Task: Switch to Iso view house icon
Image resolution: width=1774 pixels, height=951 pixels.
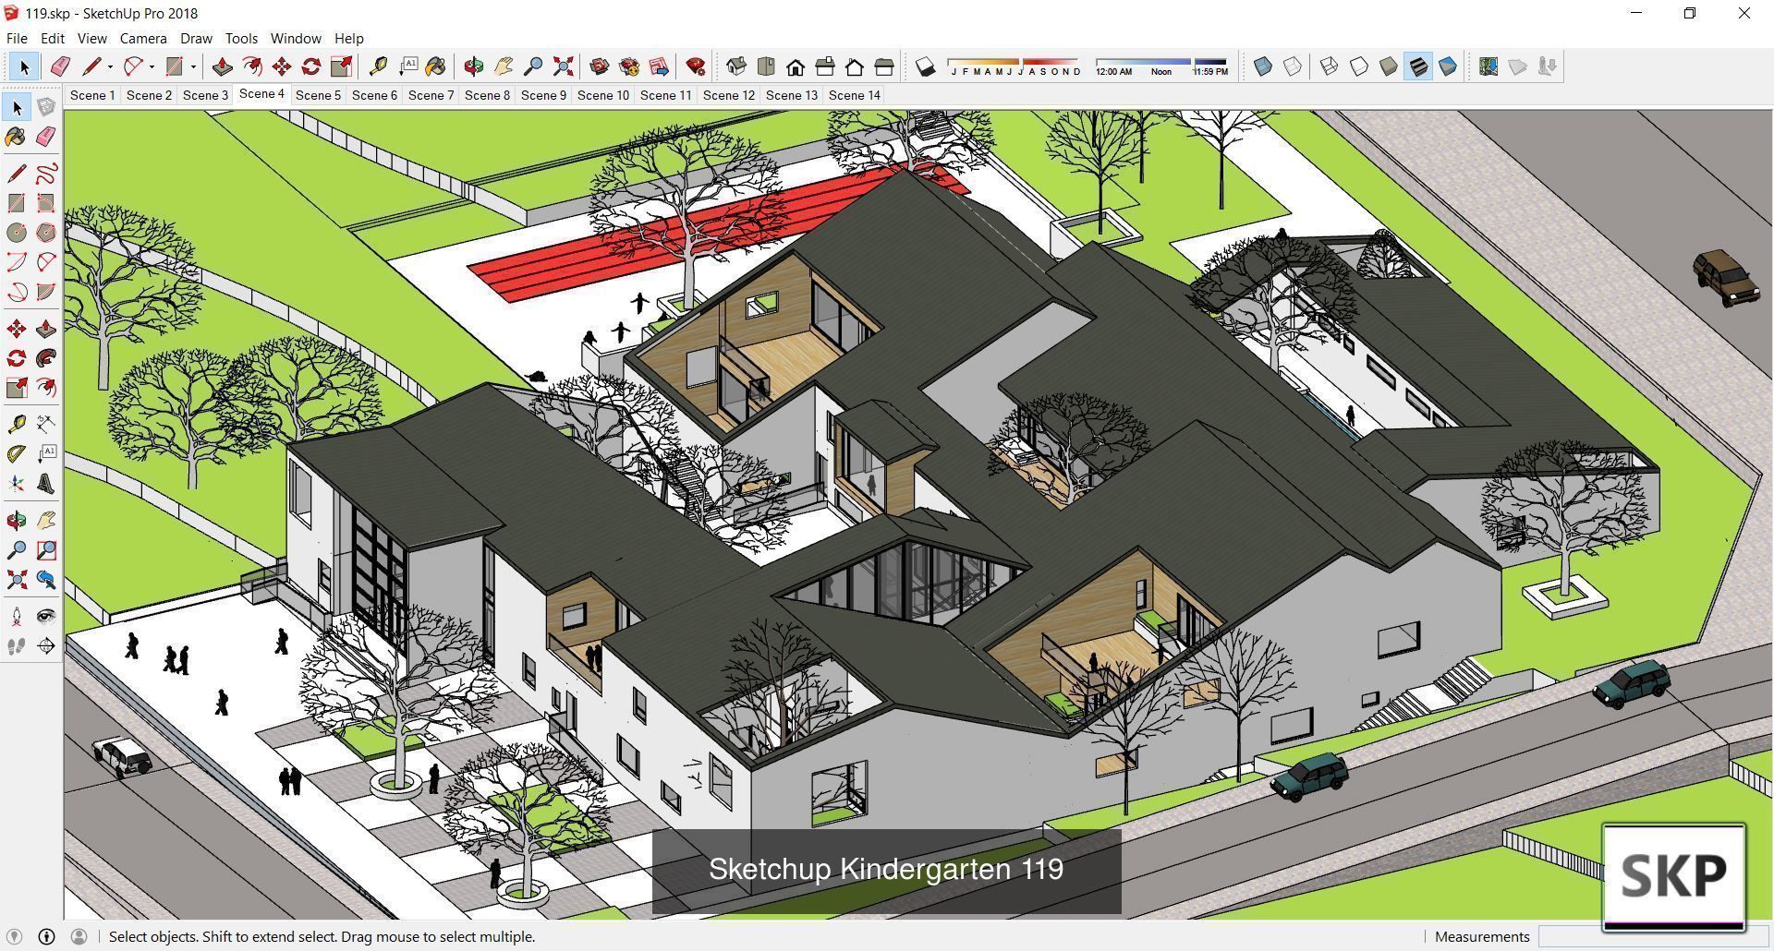Action: pos(736,66)
